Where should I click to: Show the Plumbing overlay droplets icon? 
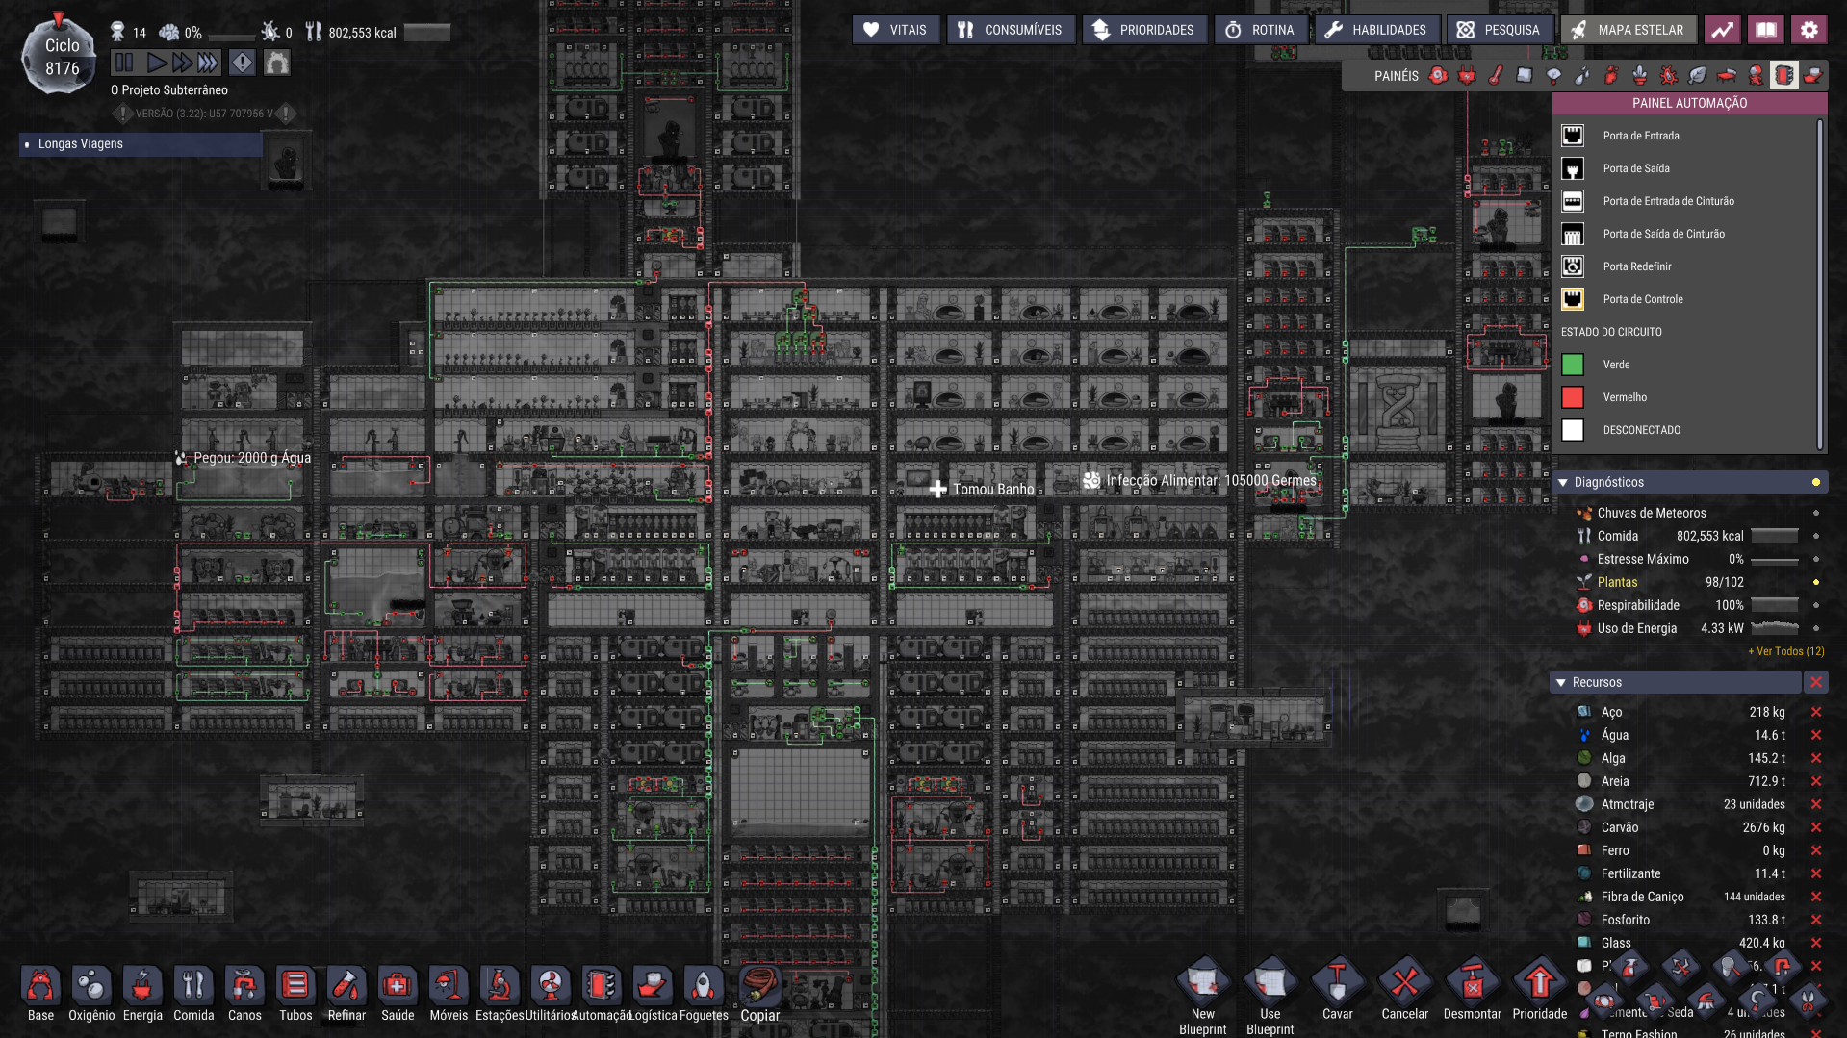pyautogui.click(x=1582, y=75)
